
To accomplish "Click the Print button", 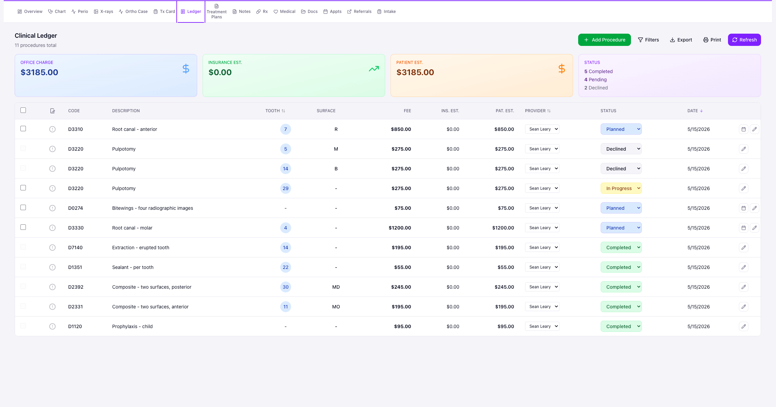I will pos(712,40).
